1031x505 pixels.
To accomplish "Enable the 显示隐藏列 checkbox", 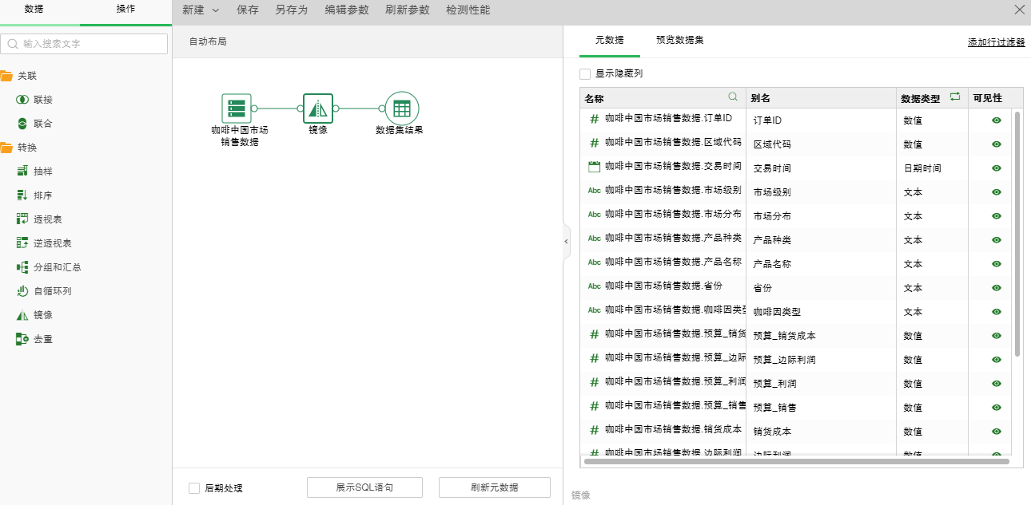I will coord(585,74).
